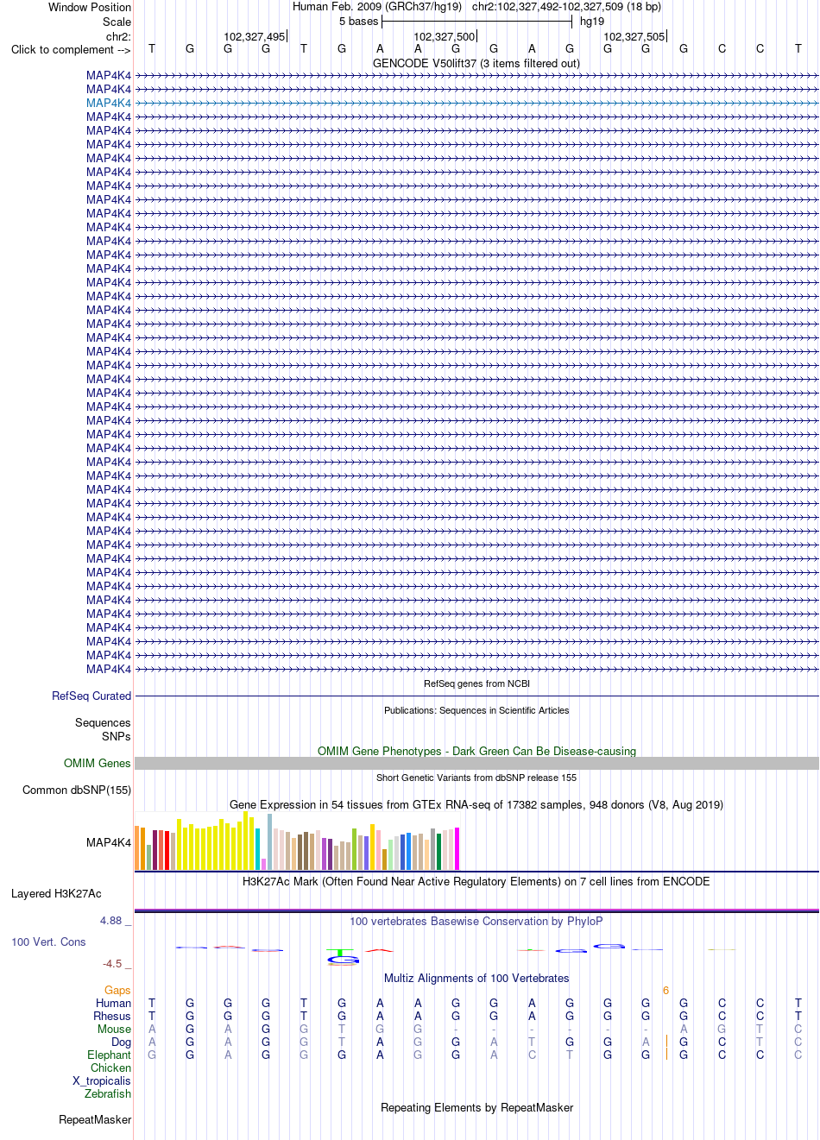Click the lime-green bar in the GTEx chart
820x1140 pixels.
pyautogui.click(x=354, y=849)
